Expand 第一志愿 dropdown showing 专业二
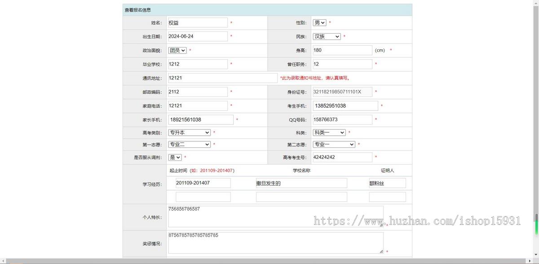The width and height of the screenshot is (539, 264). coord(189,144)
